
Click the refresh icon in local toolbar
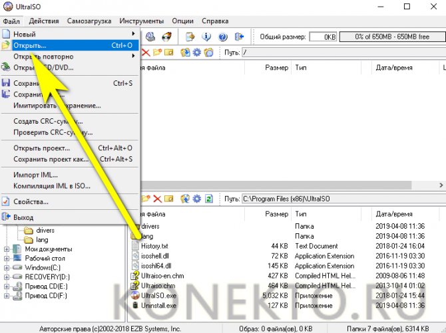[209, 199]
